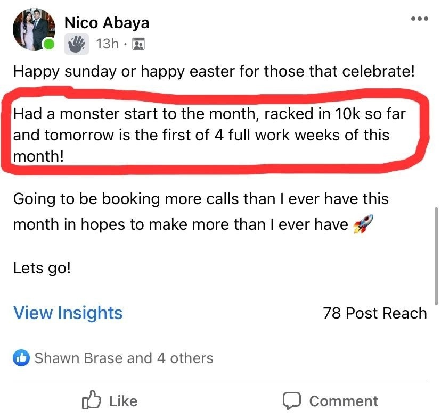Click the thumbs-up outline Like icon
Viewport: 441px width, 419px height.
91,401
